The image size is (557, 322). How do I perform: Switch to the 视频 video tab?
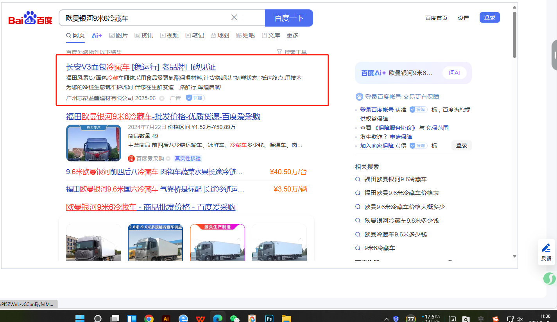pos(169,36)
